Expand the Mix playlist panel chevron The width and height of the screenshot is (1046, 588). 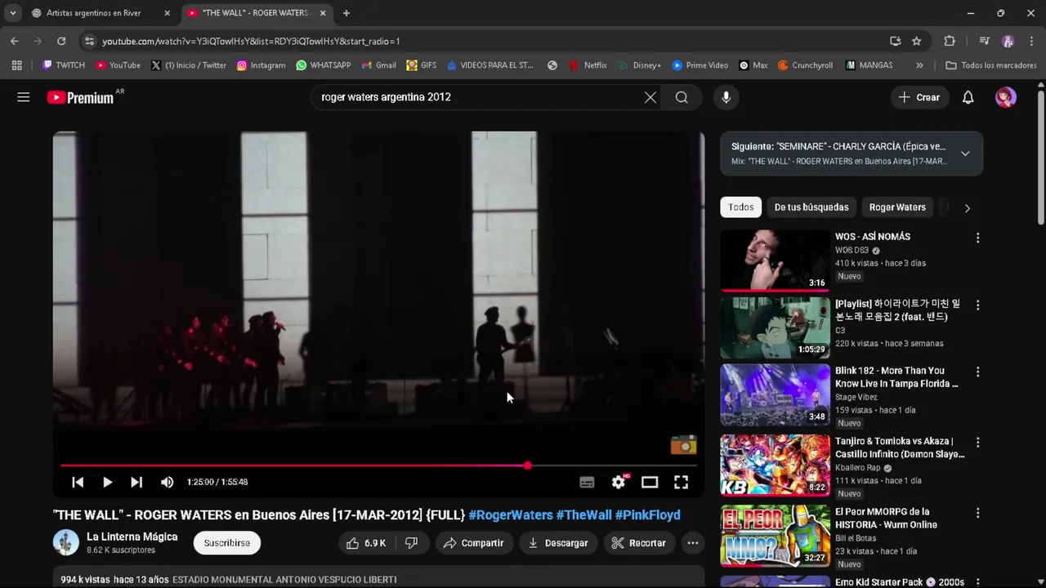click(965, 154)
